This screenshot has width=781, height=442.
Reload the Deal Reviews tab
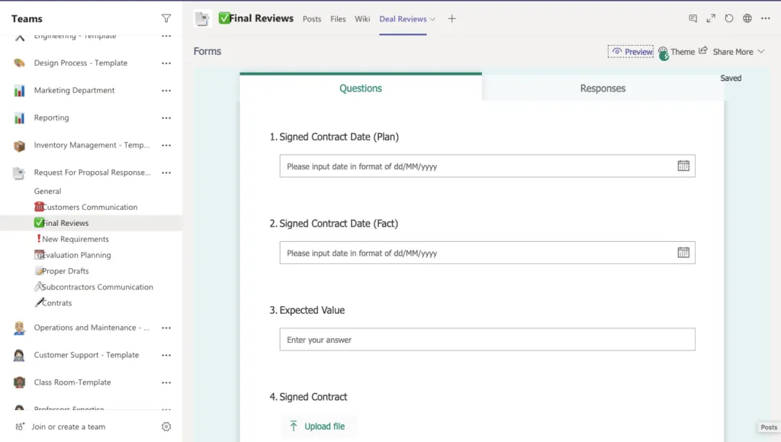coord(729,18)
